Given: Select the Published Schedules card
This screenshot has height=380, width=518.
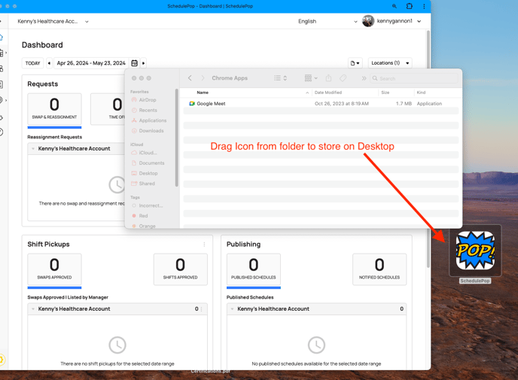Looking at the screenshot, I should pos(254,269).
